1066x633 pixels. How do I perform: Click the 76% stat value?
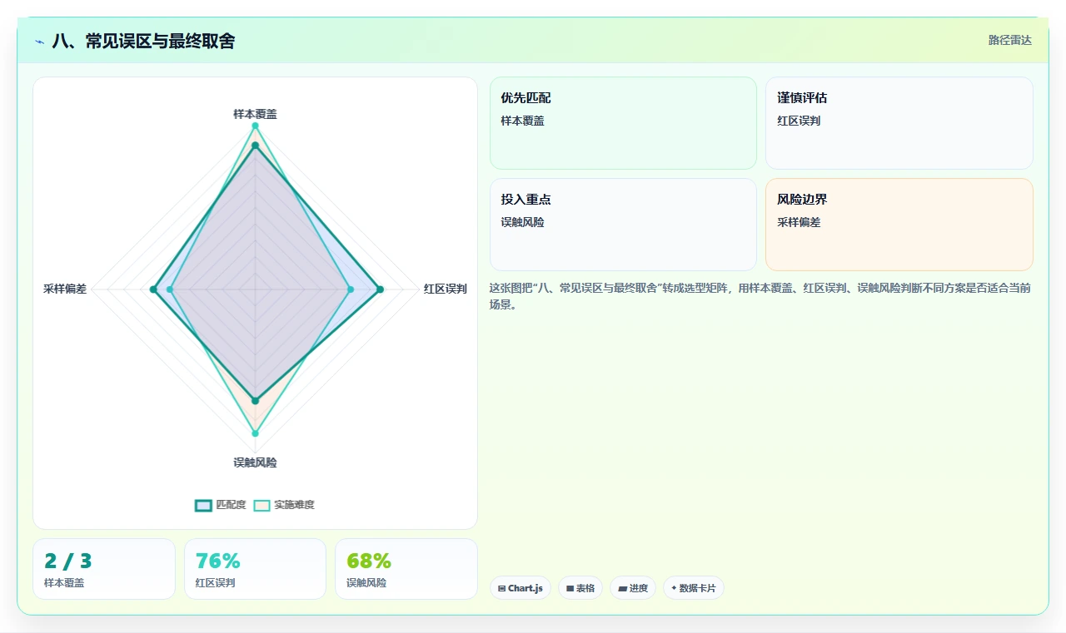point(217,561)
